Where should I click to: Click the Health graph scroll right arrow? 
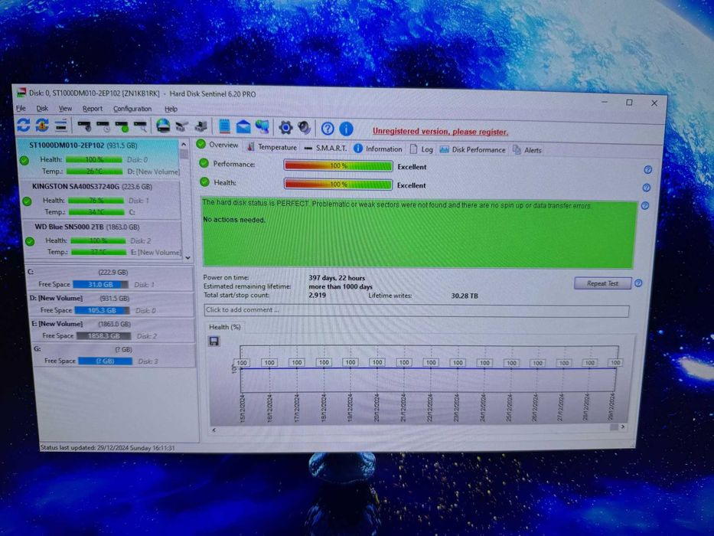click(x=622, y=427)
